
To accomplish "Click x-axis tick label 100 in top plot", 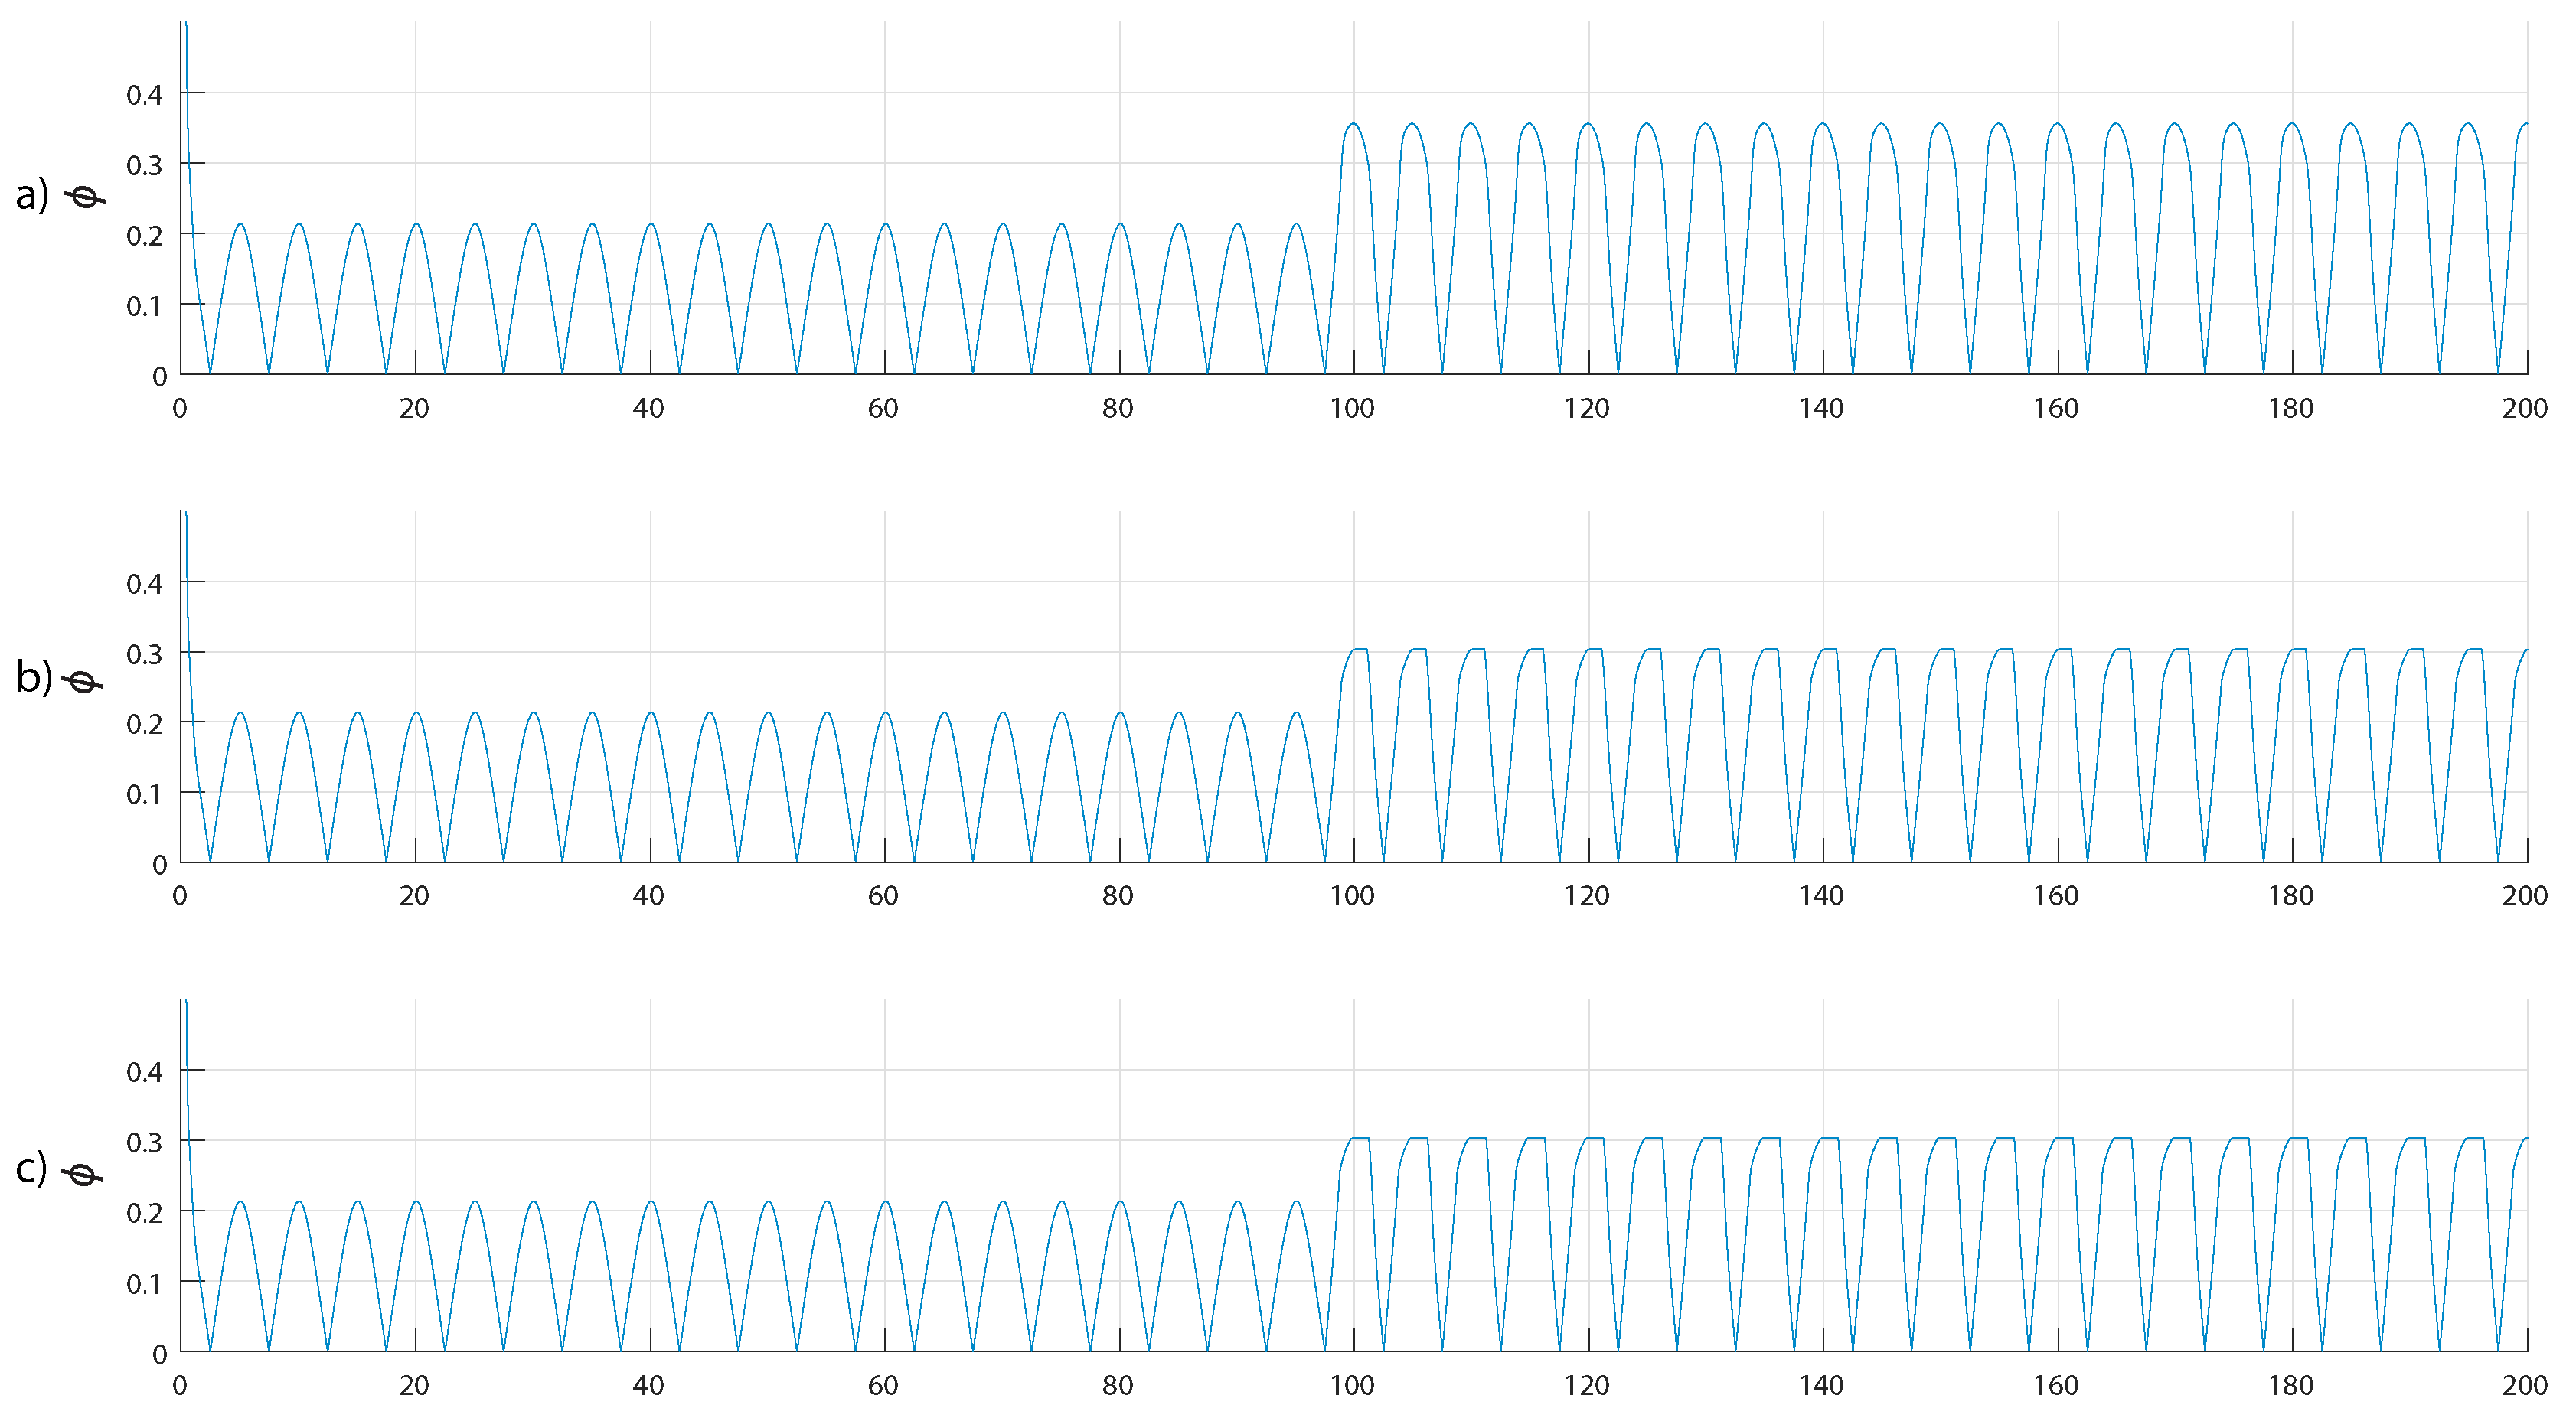I will [1352, 408].
